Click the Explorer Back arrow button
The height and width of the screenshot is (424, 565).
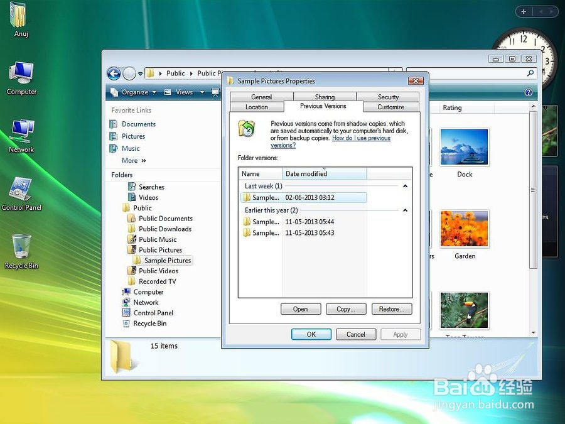(x=114, y=73)
